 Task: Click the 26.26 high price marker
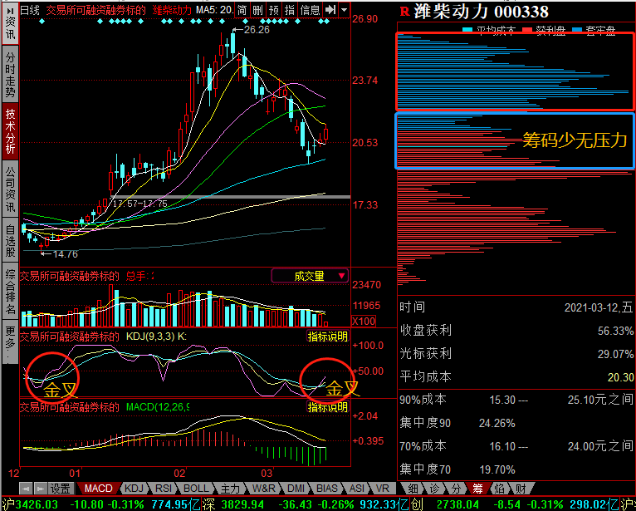point(257,30)
